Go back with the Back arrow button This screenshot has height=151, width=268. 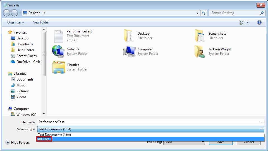[6, 13]
